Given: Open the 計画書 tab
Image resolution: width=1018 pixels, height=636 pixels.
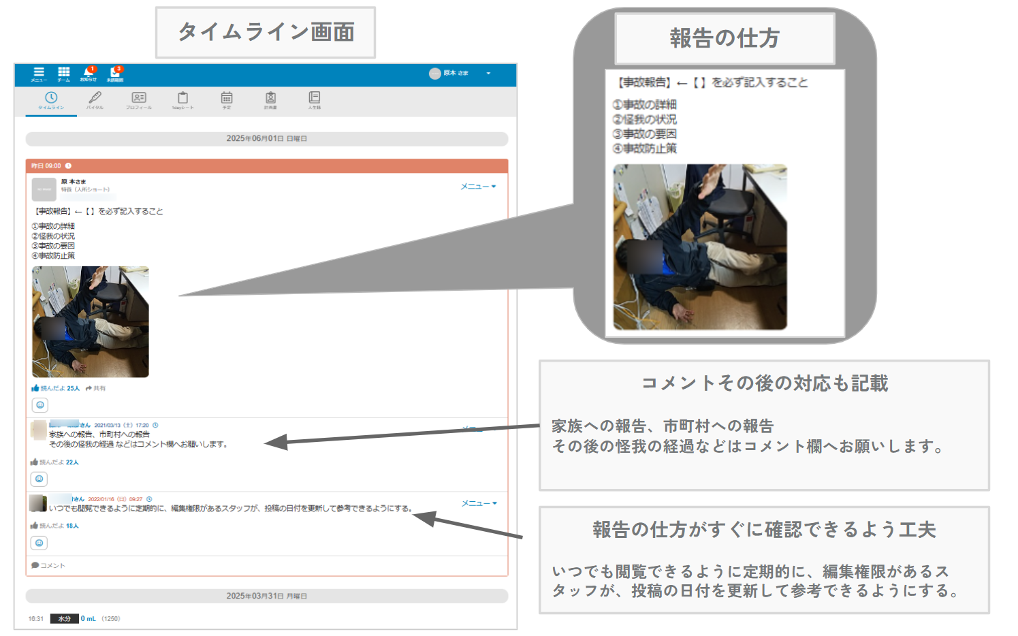Looking at the screenshot, I should [x=270, y=100].
